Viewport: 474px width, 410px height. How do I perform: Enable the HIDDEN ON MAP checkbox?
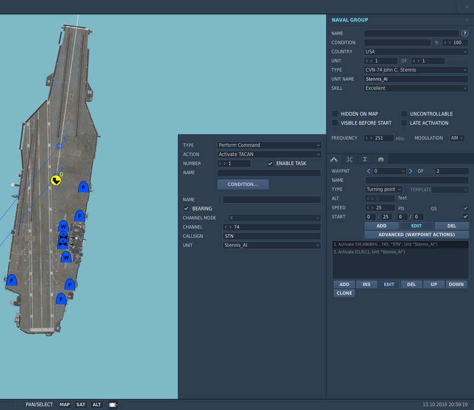(335, 114)
